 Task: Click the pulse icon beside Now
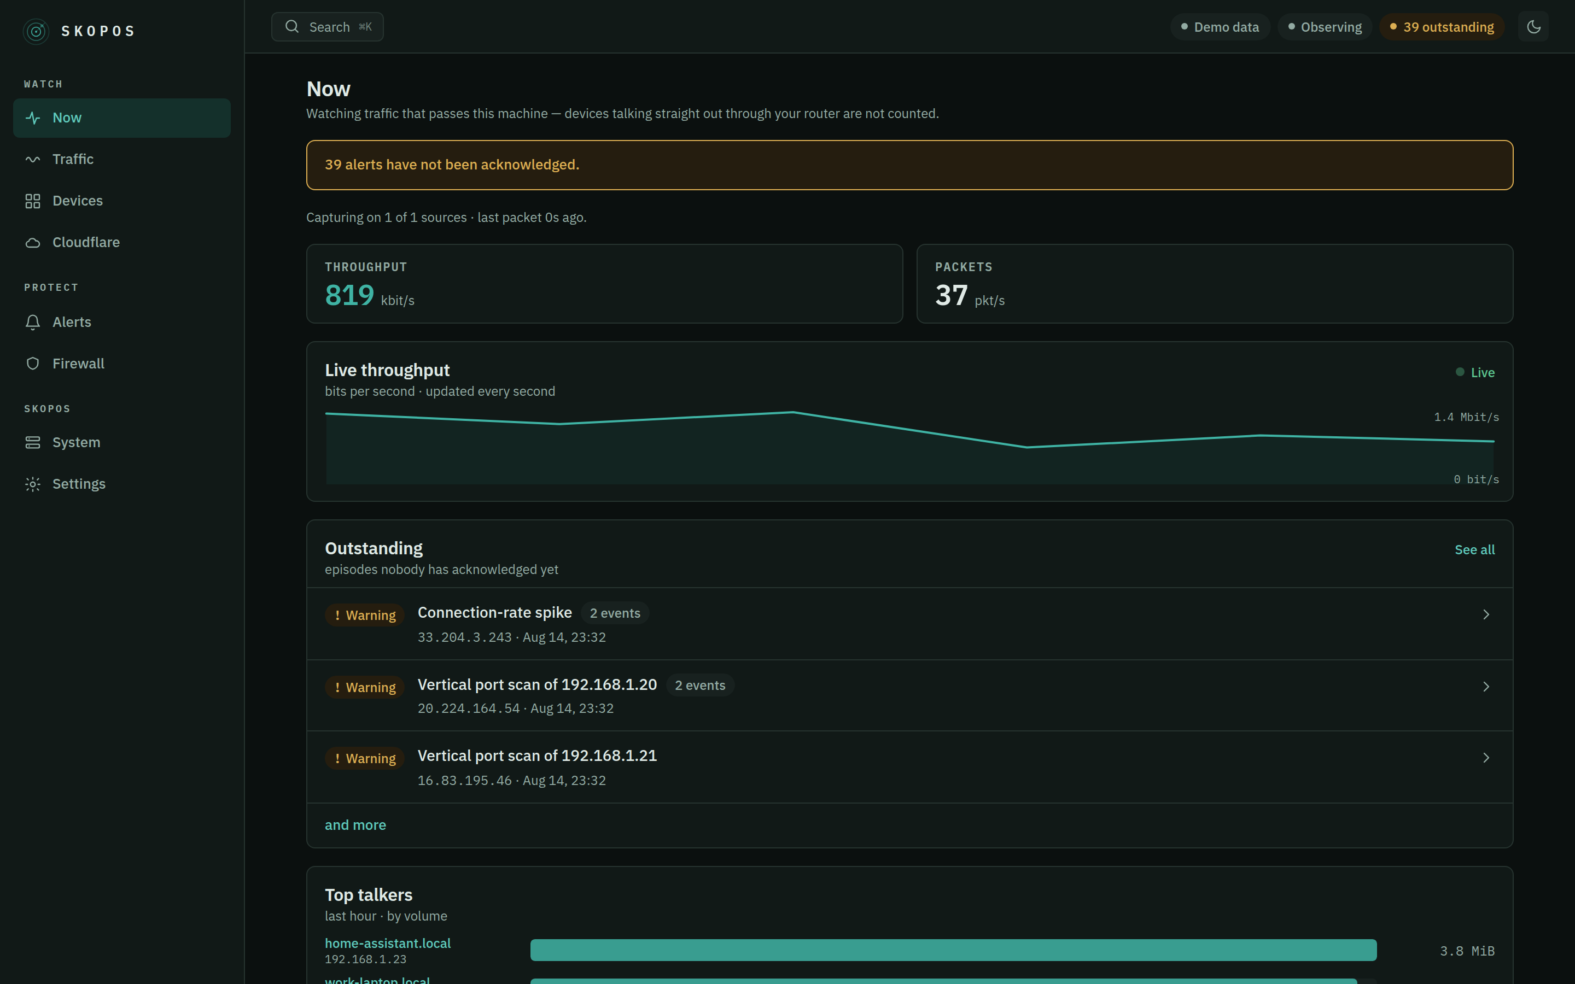33,118
